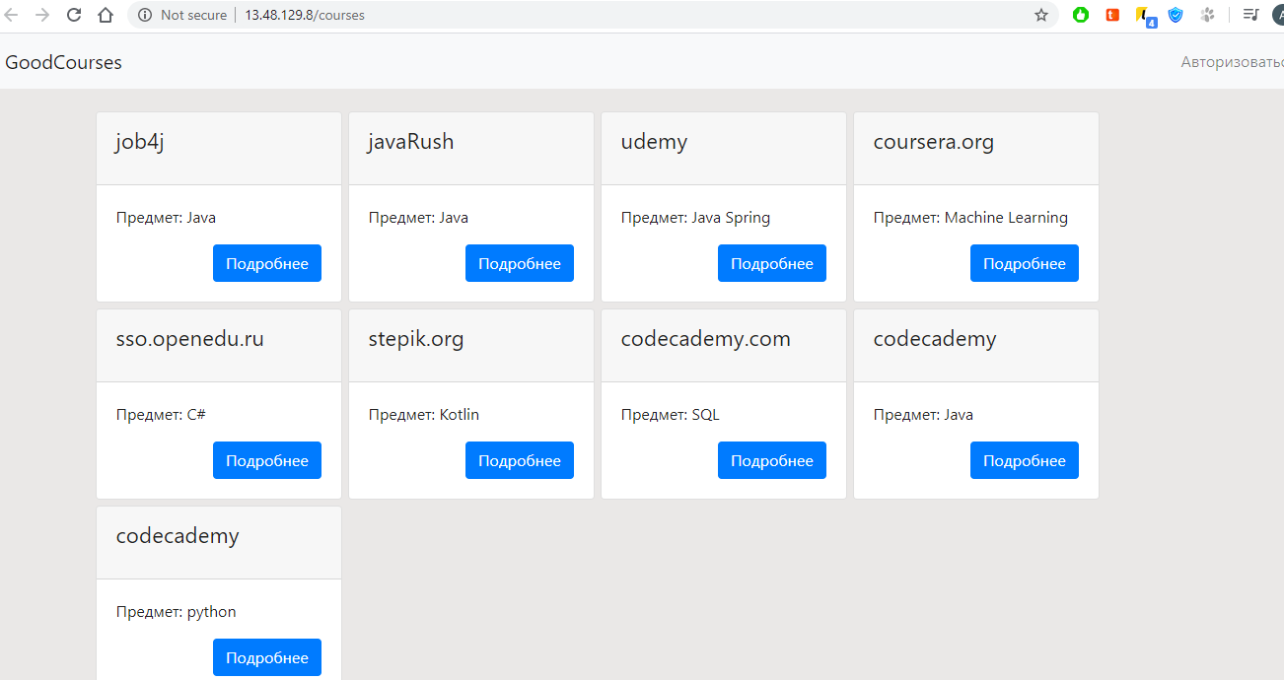Open the blue shield checkmark extension
The height and width of the screenshot is (680, 1284).
tap(1176, 15)
